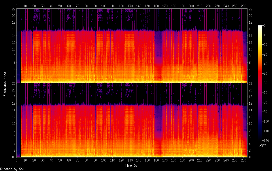Select the '-120' value on color scale
The image size is (272, 171).
pyautogui.click(x=265, y=141)
